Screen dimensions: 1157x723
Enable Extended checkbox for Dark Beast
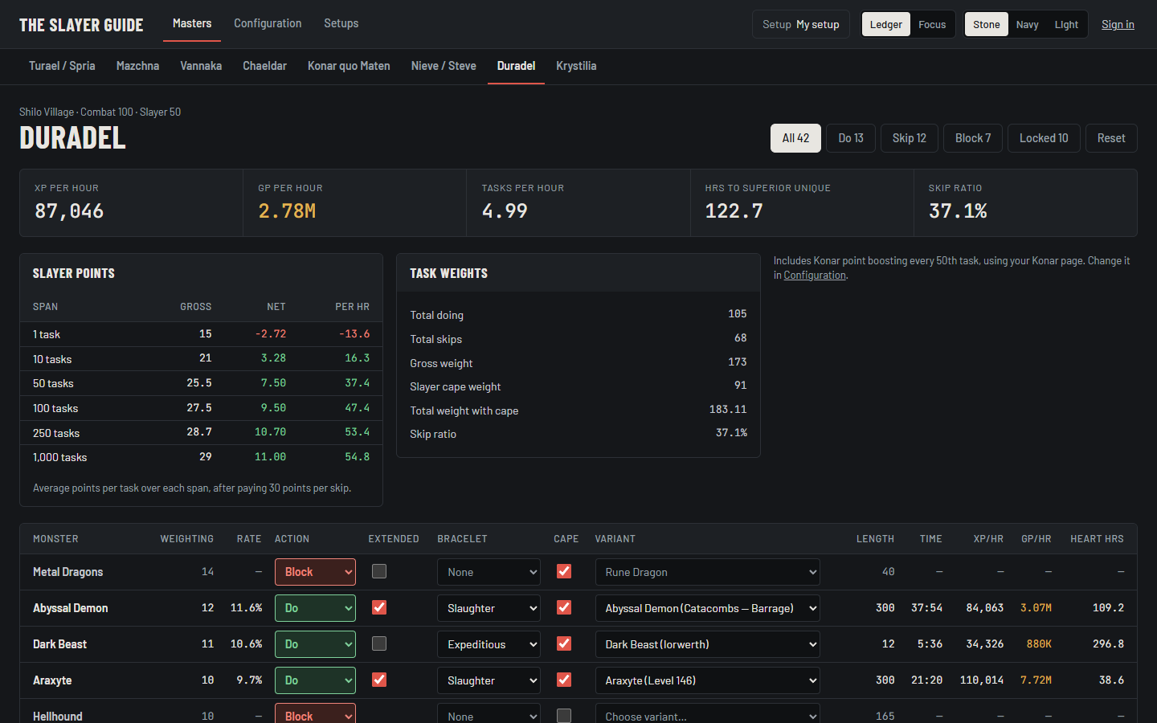(379, 643)
